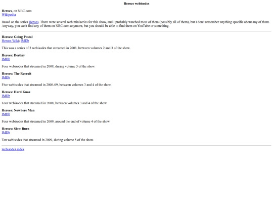
Task: Open the IMDb link for Heroes: The Recruit
Action: point(6,77)
